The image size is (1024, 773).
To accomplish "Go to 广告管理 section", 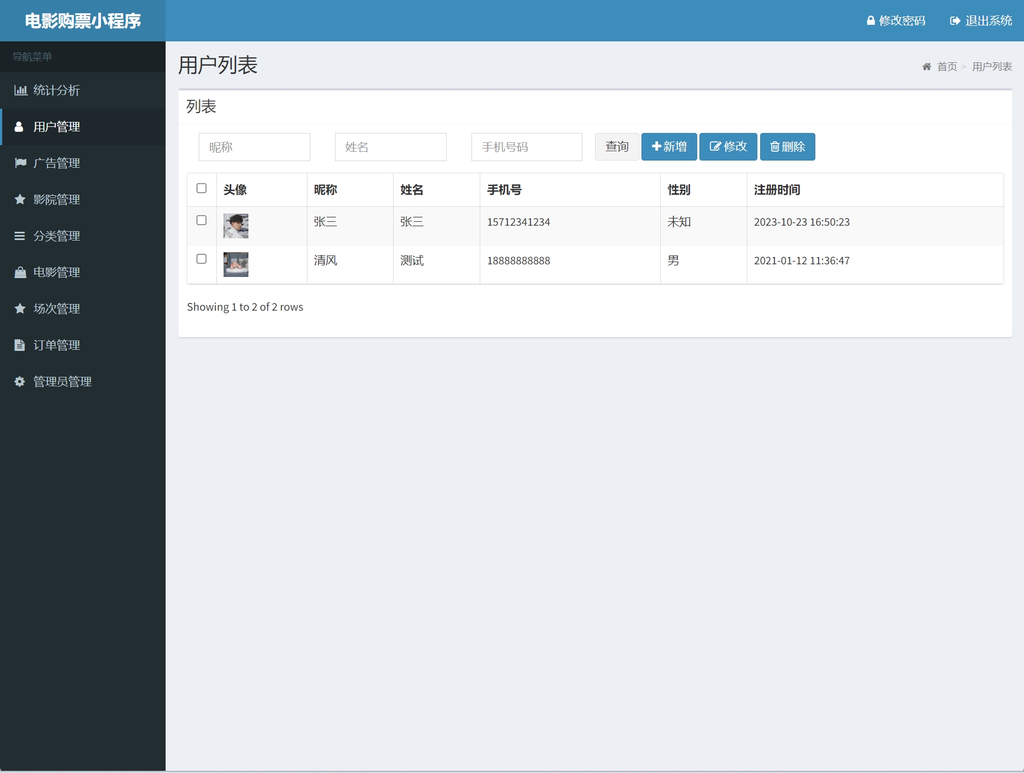I will tap(83, 163).
